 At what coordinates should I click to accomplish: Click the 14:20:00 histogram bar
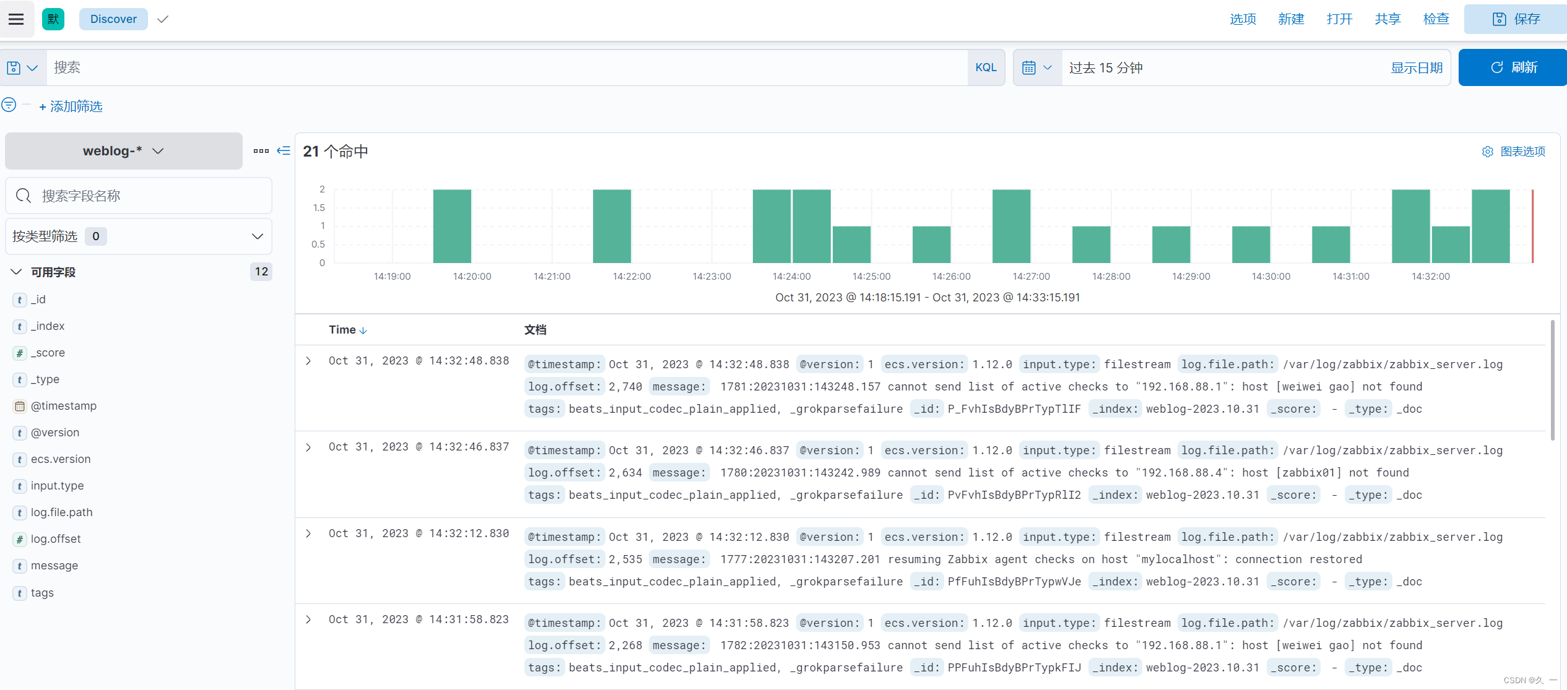(452, 226)
